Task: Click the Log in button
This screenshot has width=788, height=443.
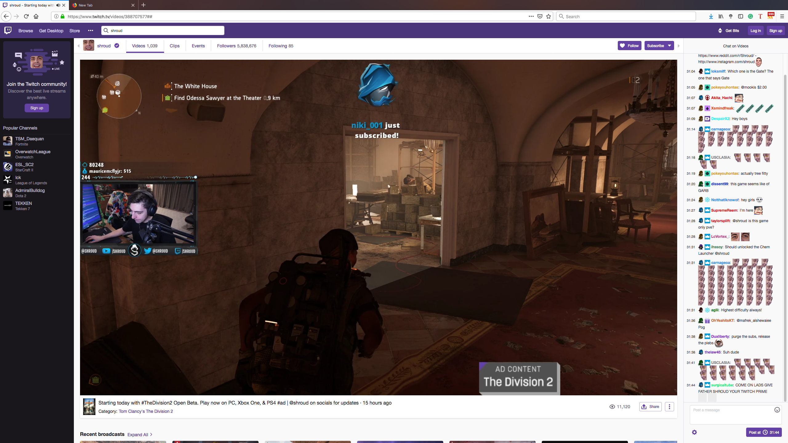Action: click(x=755, y=30)
